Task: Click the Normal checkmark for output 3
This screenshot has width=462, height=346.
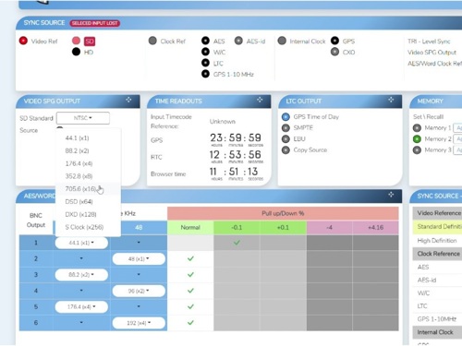Action: pos(190,275)
